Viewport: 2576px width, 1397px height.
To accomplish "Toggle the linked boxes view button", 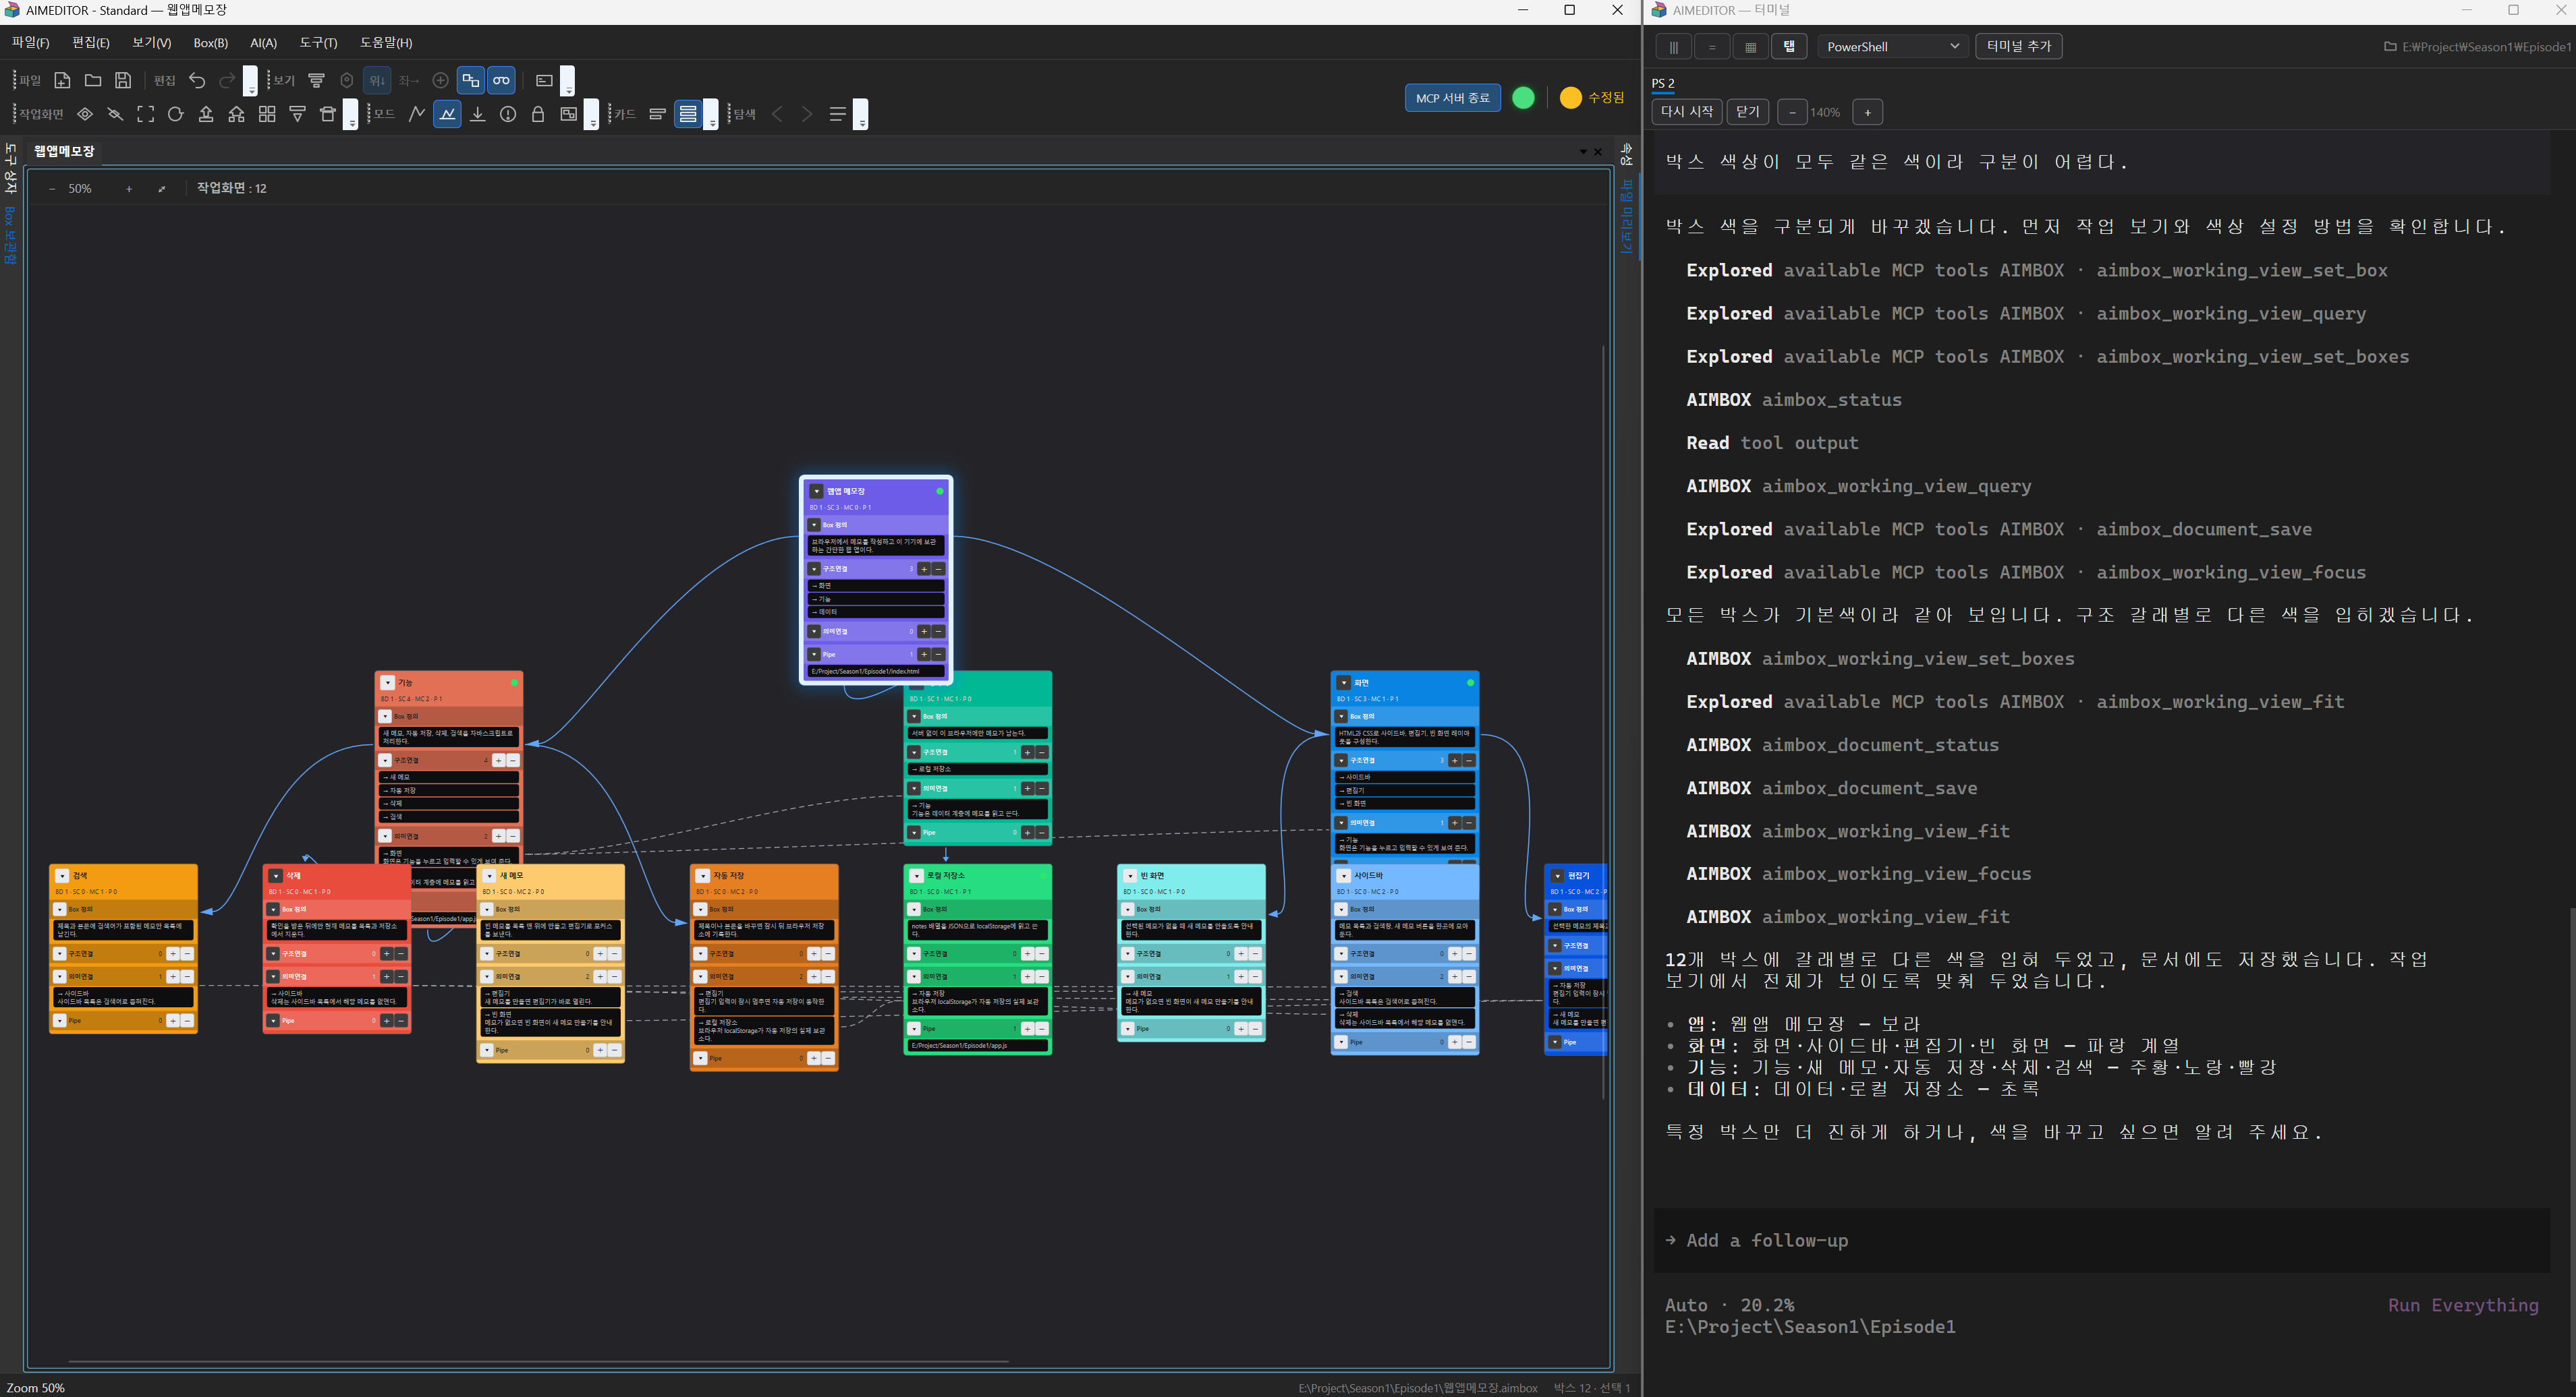I will click(x=470, y=80).
